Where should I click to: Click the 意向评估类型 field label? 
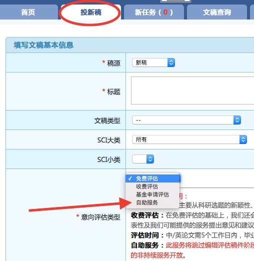(100, 217)
